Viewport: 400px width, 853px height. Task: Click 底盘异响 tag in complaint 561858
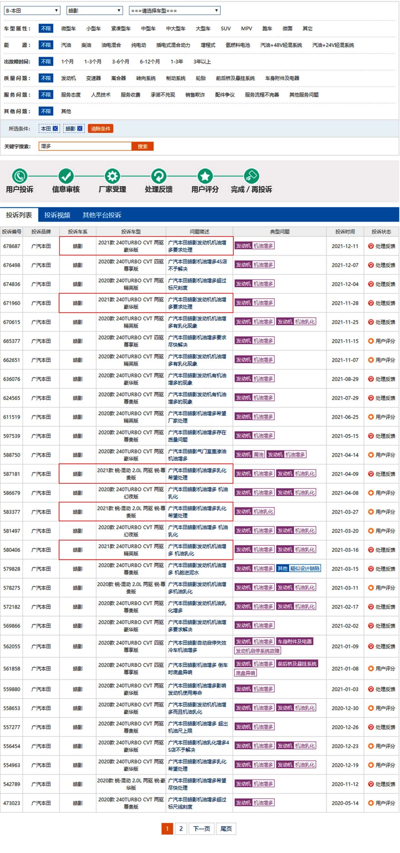click(246, 673)
